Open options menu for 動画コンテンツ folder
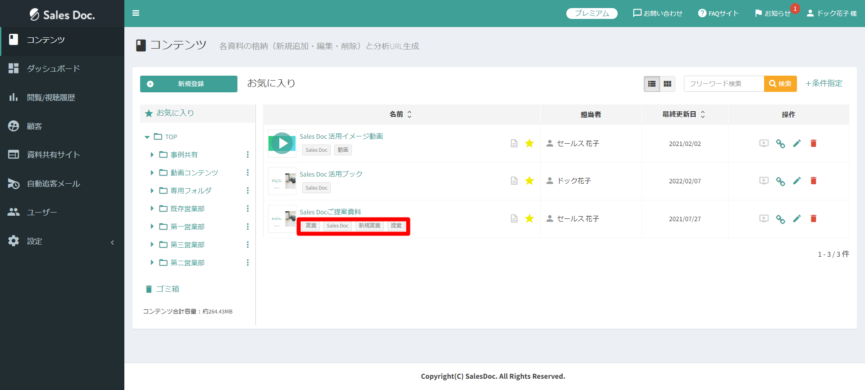This screenshot has height=390, width=865. click(247, 172)
